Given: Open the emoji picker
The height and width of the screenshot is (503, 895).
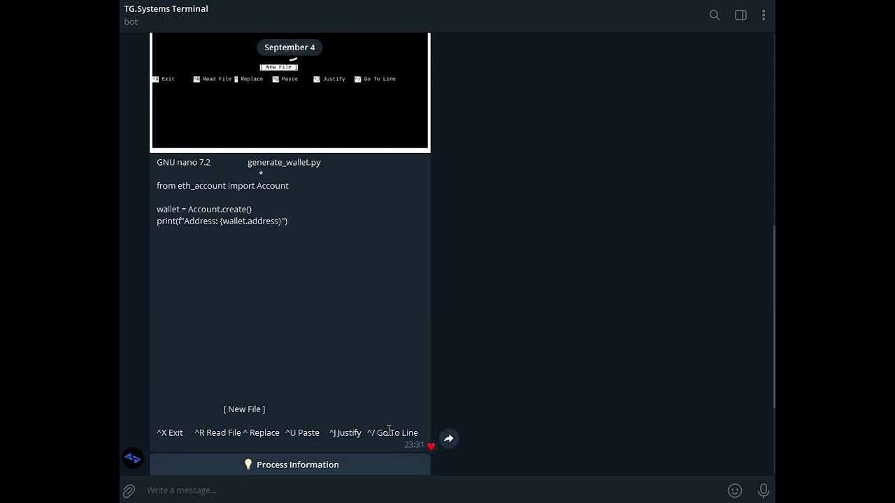Looking at the screenshot, I should click(x=735, y=490).
